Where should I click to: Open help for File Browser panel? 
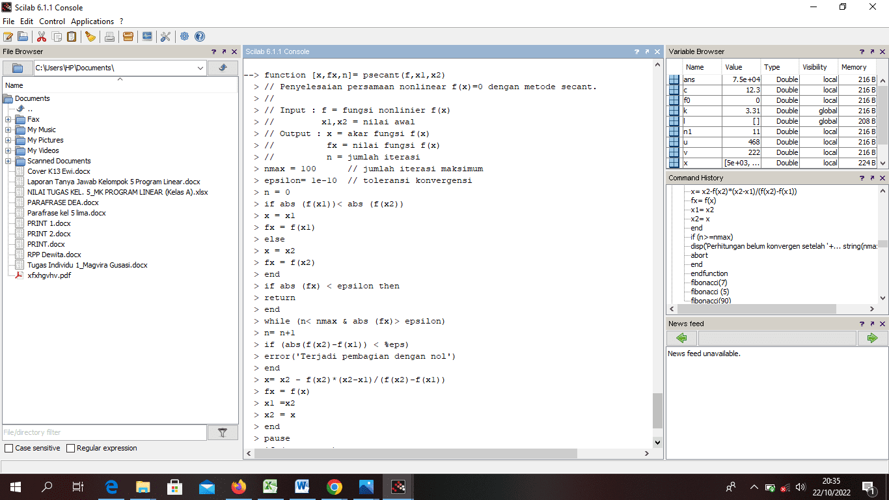213,51
